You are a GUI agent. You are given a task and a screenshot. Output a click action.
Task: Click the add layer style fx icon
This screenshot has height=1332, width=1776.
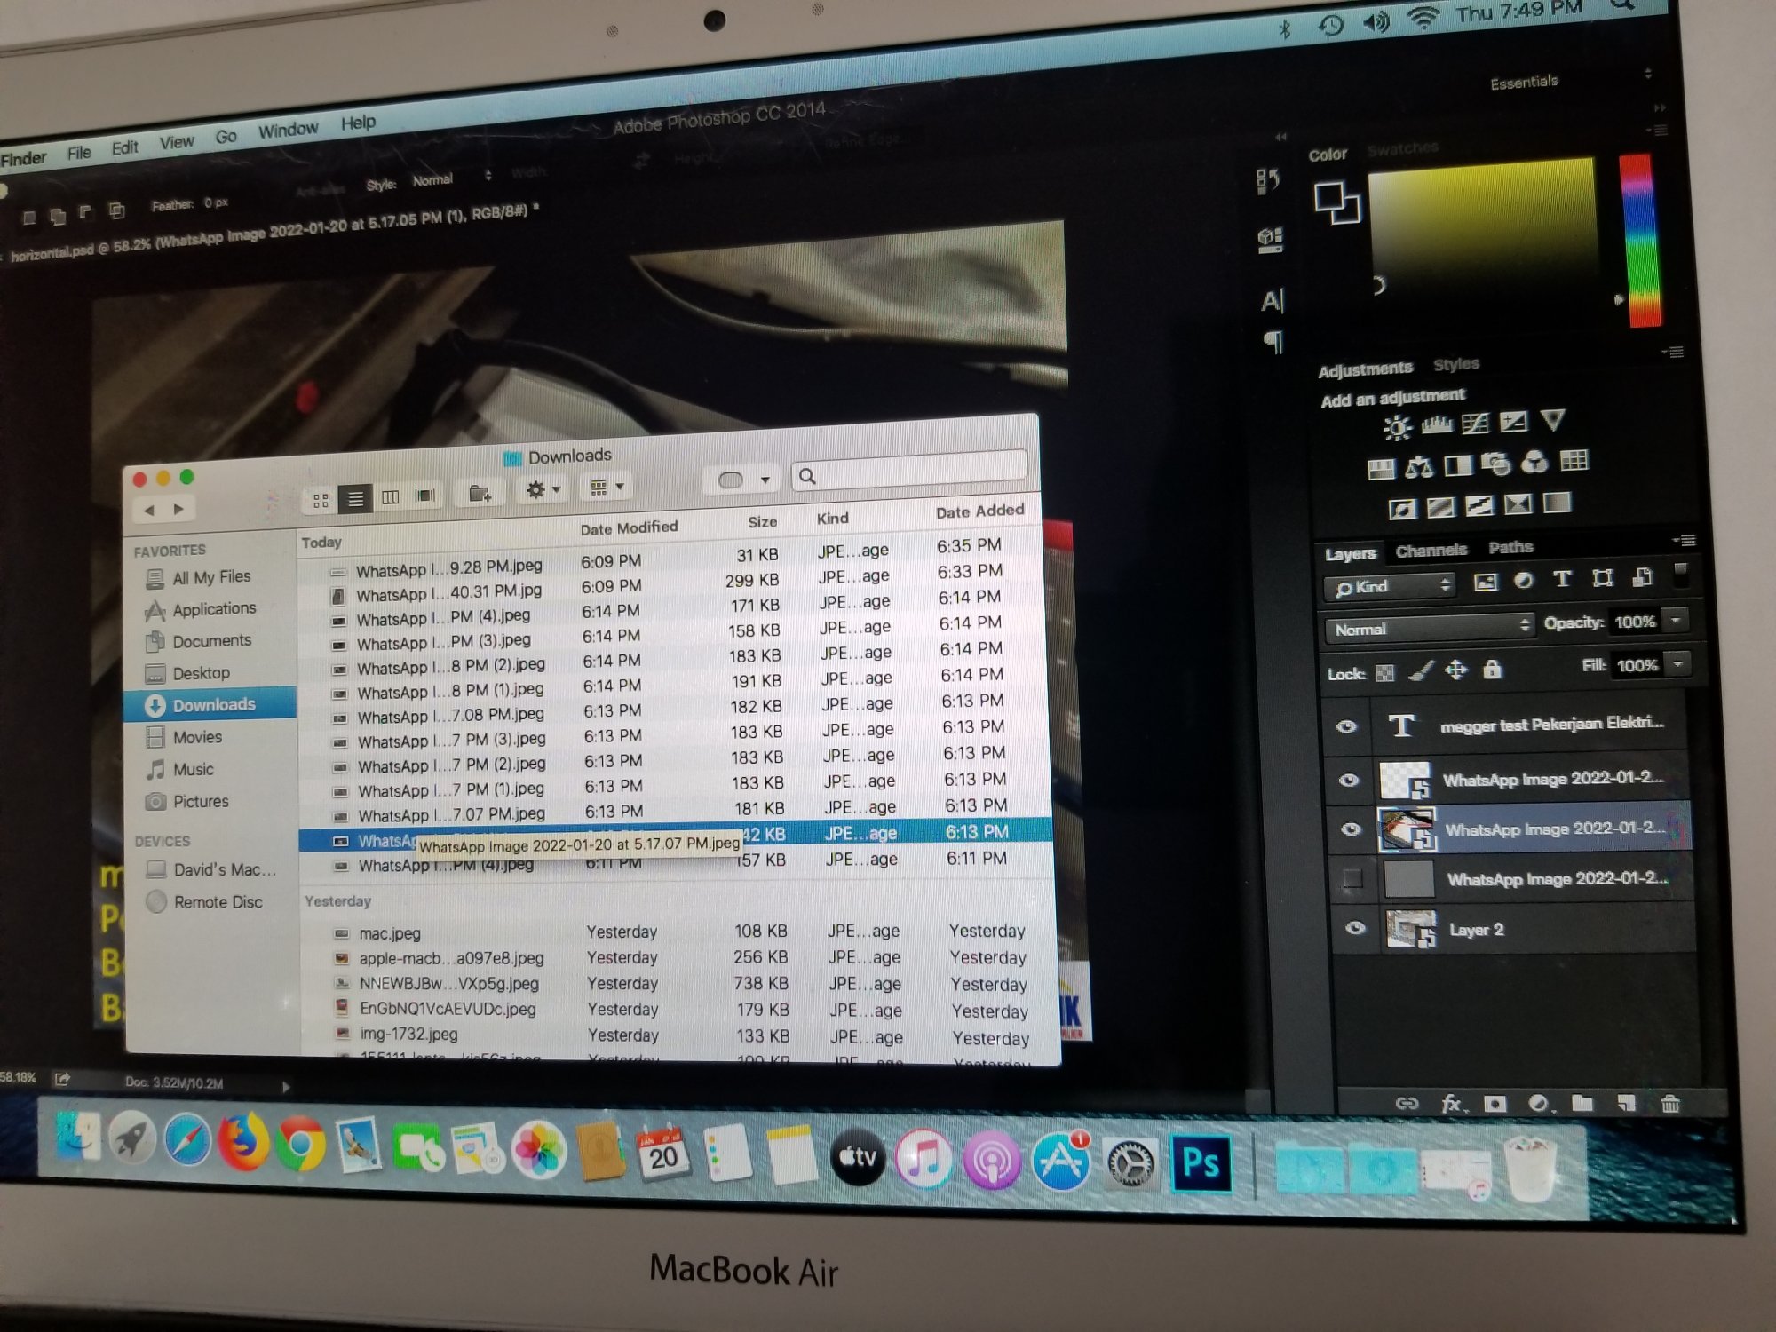point(1452,1104)
